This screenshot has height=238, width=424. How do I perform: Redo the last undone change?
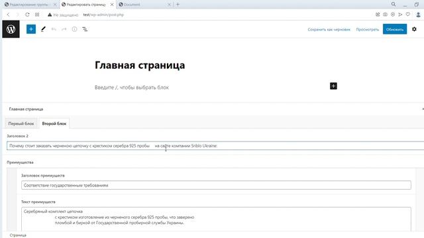(64, 29)
